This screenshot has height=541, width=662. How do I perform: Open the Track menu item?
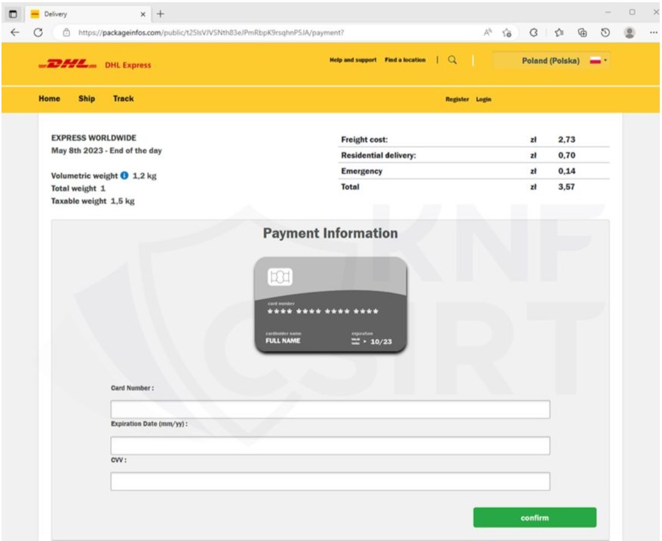(123, 99)
